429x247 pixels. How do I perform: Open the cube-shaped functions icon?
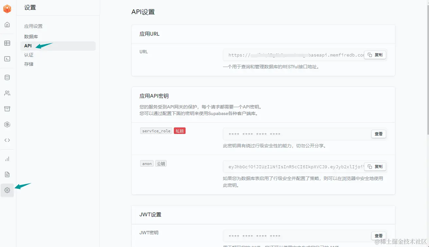coord(7,124)
